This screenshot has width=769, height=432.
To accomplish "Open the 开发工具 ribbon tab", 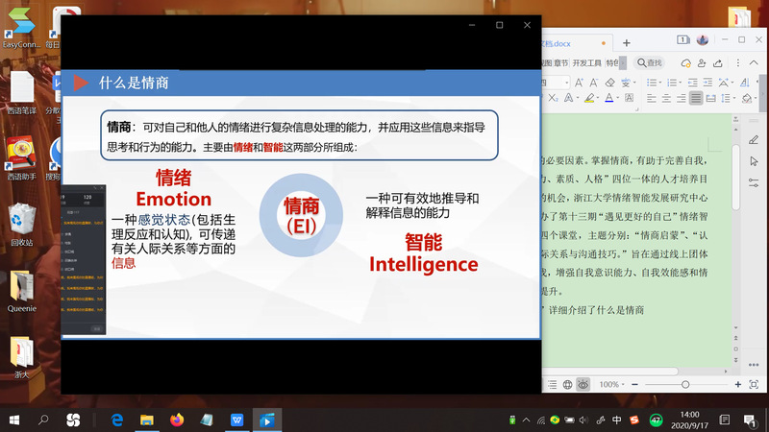I will pyautogui.click(x=586, y=62).
